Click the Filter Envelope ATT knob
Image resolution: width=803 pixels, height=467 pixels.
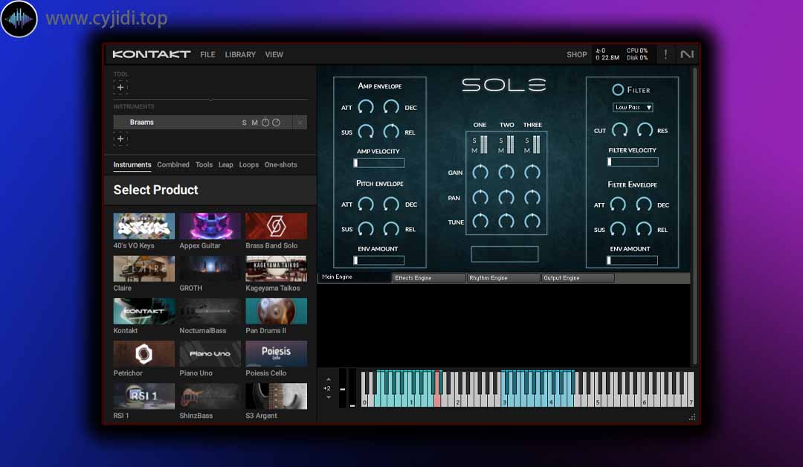(x=618, y=204)
